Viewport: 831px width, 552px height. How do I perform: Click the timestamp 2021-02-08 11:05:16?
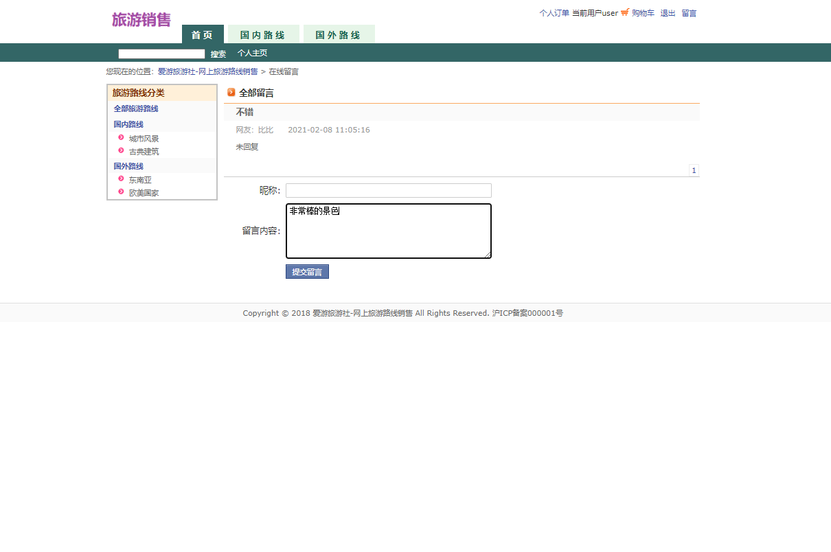(329, 130)
